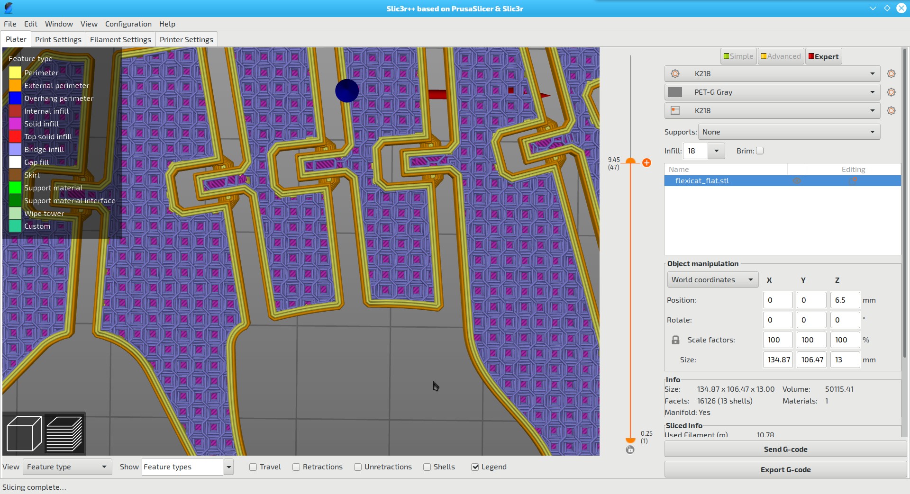Viewport: 910px width, 494px height.
Task: Select the layers preview view icon
Action: [x=65, y=433]
